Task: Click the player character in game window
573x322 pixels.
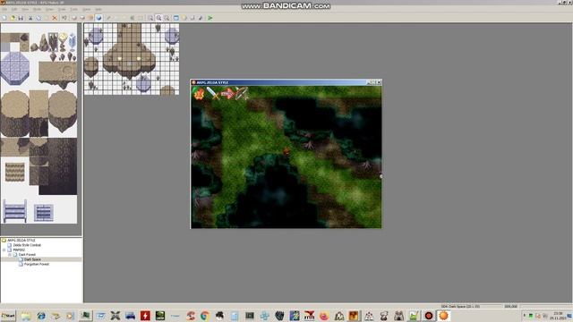Action: point(286,151)
